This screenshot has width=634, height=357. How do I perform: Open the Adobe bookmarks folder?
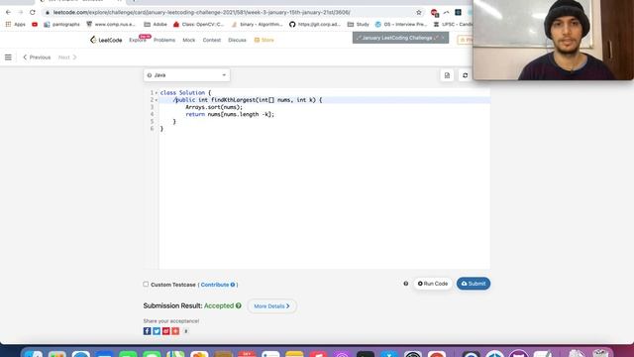tap(156, 24)
